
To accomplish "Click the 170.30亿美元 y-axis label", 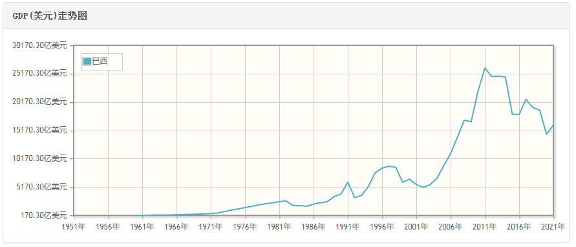I will [44, 215].
